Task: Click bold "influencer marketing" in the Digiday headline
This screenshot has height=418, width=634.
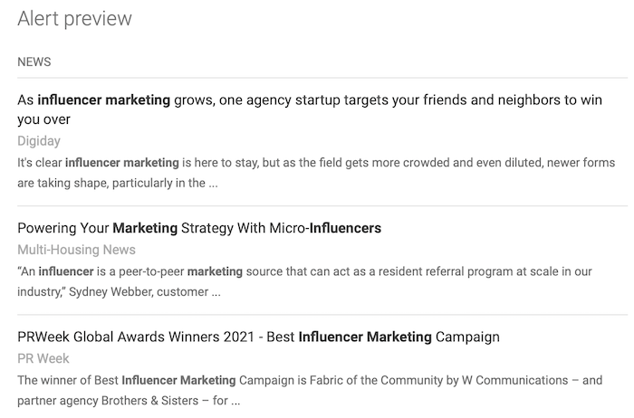Action: pos(104,100)
